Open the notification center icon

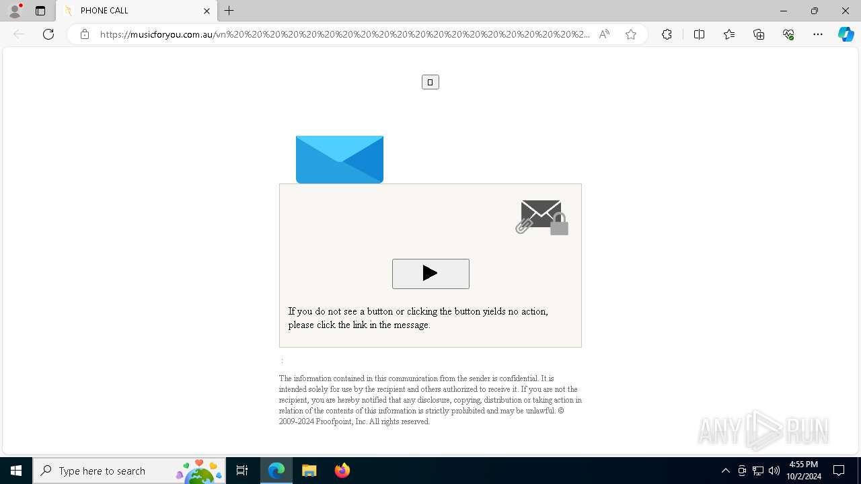coord(839,471)
